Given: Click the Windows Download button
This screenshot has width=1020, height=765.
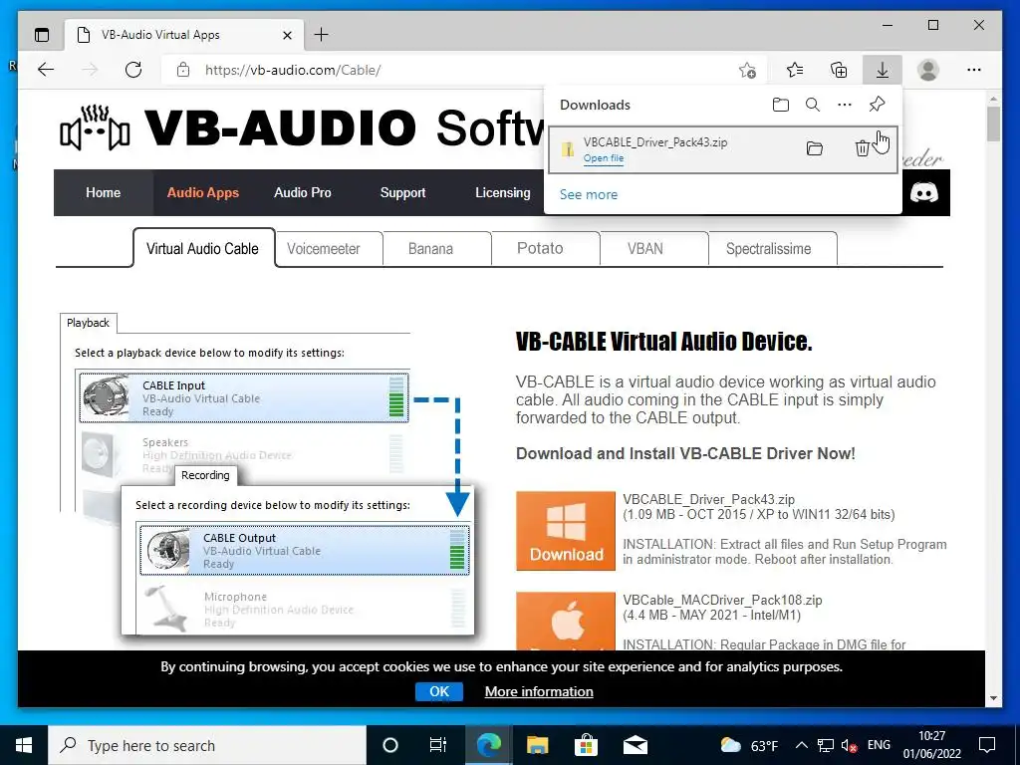Looking at the screenshot, I should pyautogui.click(x=566, y=531).
